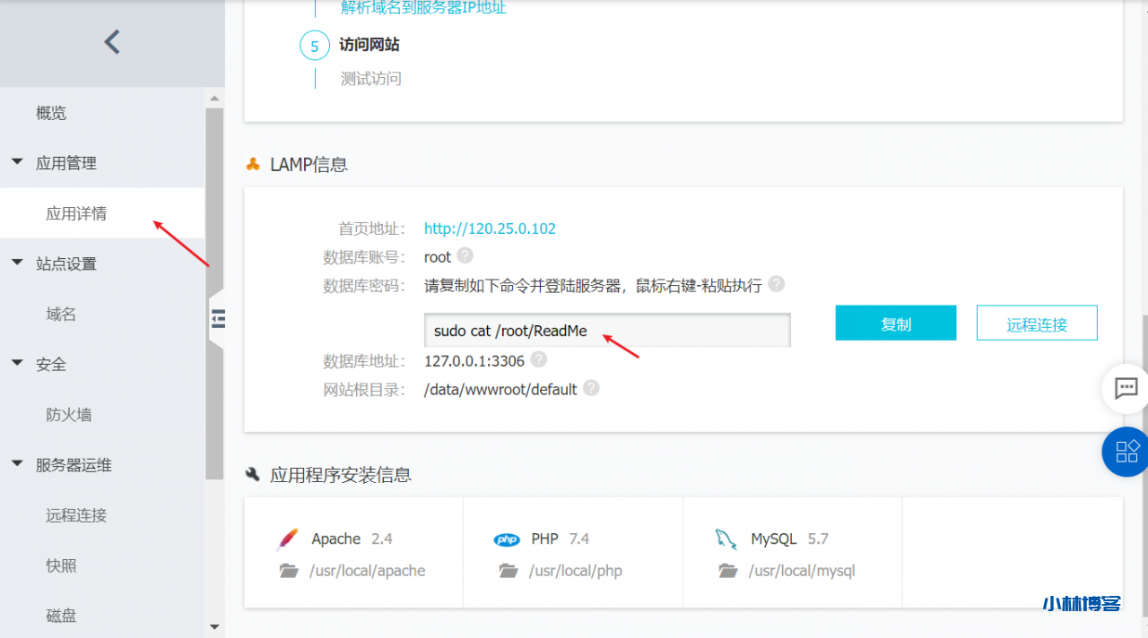Open the chat message bubble icon
Viewport: 1148px width, 638px height.
coord(1126,388)
